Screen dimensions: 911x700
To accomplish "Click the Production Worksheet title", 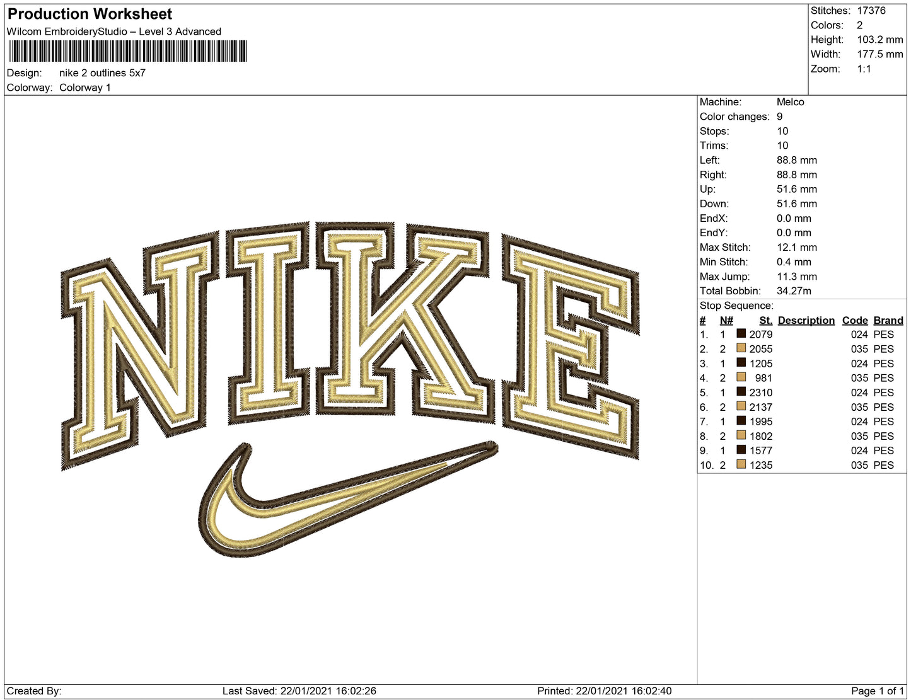I will (90, 14).
